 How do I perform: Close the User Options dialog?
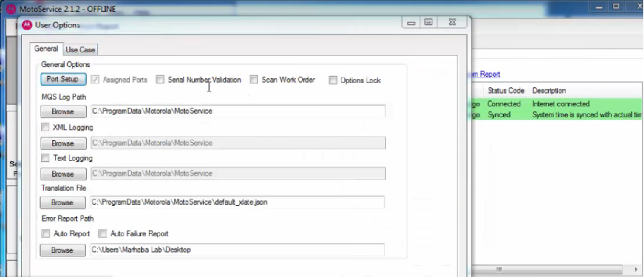point(451,23)
